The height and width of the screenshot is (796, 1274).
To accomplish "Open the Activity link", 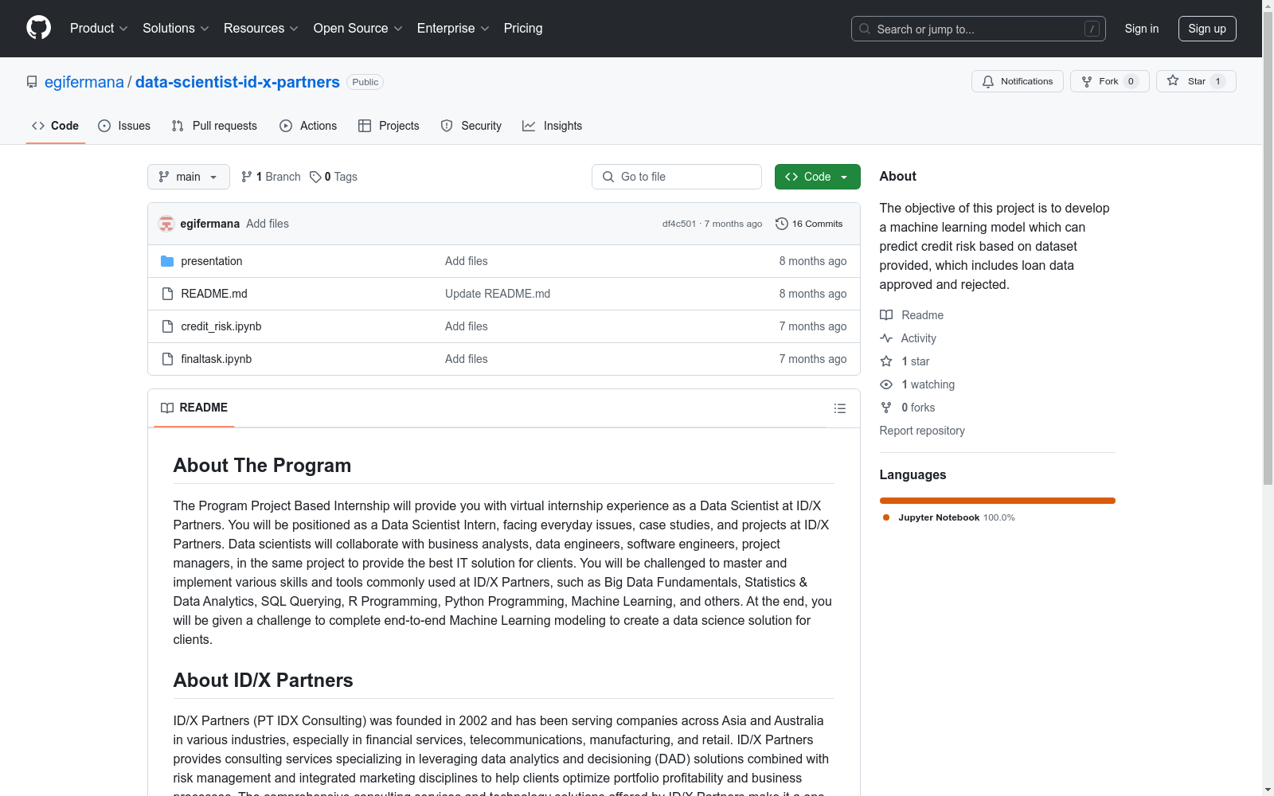I will tap(909, 338).
